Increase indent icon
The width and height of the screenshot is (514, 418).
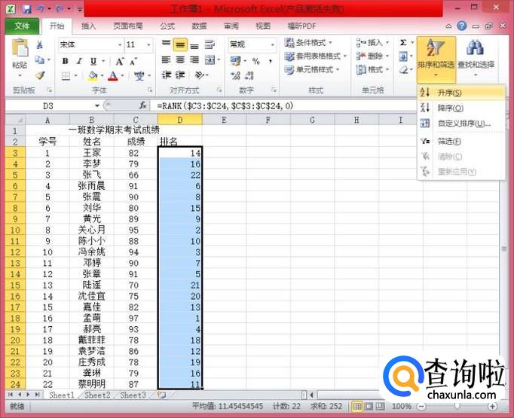[x=180, y=75]
